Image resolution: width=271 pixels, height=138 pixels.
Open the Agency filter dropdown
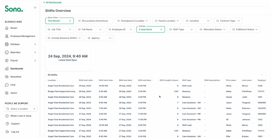point(99,38)
